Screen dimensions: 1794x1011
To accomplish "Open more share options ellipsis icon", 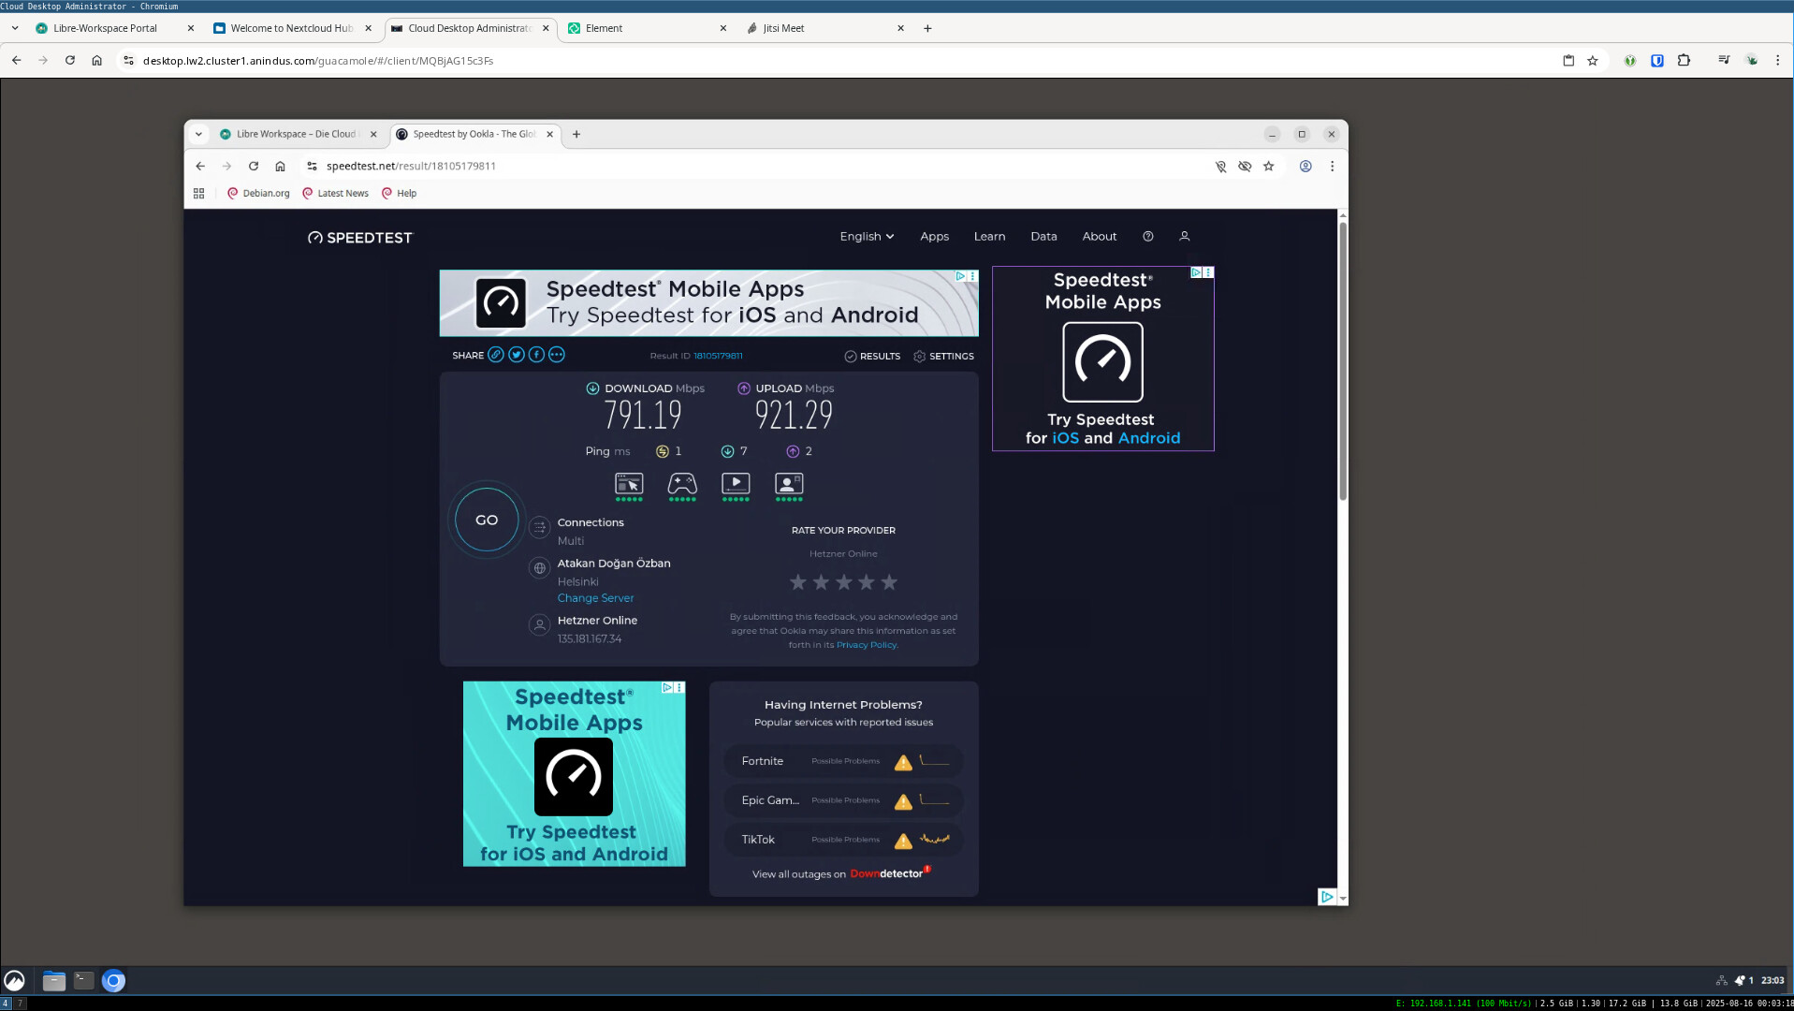I will pos(557,355).
